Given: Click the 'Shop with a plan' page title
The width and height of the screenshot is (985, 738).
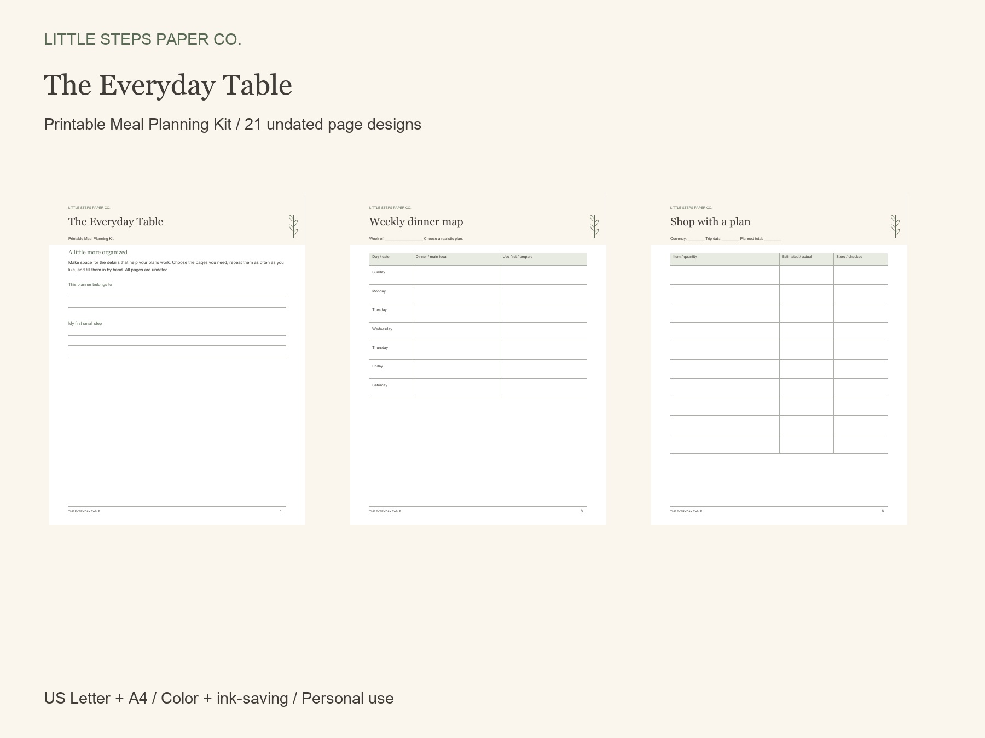Looking at the screenshot, I should 710,221.
